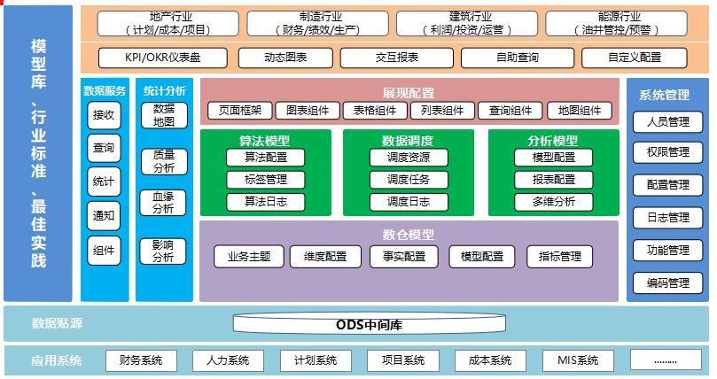Select 财务系统 in 应用系统 row
Image resolution: width=717 pixels, height=379 pixels.
(141, 360)
